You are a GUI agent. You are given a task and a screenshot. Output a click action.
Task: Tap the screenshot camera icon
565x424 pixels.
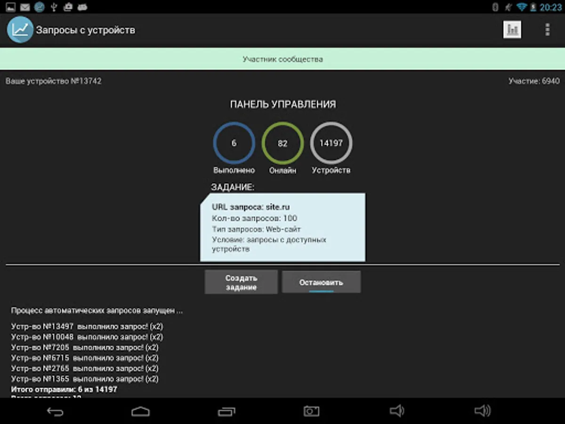coord(311,411)
